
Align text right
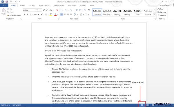(x=68, y=14)
